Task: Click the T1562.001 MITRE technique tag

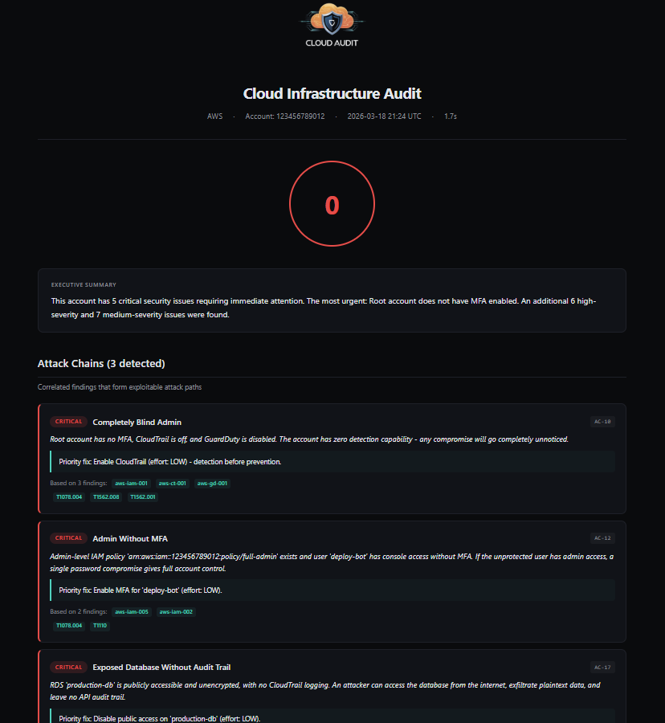Action: pos(143,497)
